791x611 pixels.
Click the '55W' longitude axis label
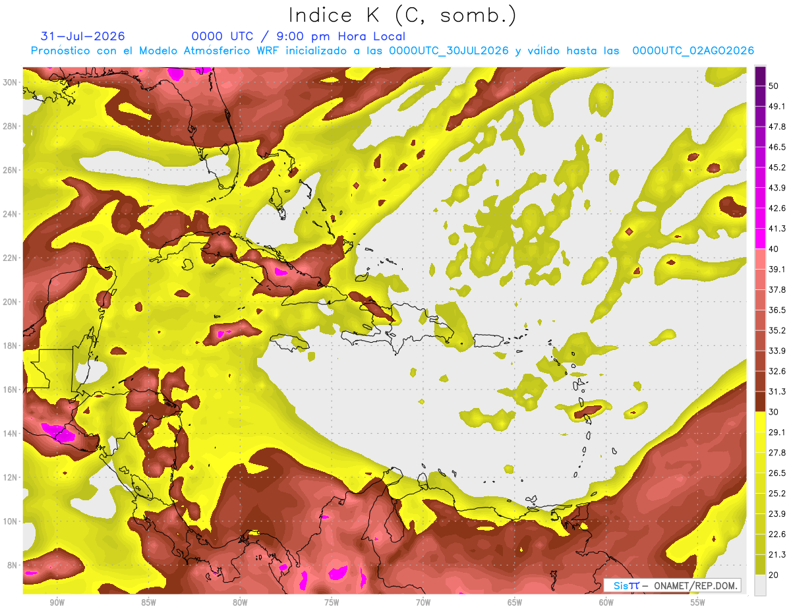[698, 603]
